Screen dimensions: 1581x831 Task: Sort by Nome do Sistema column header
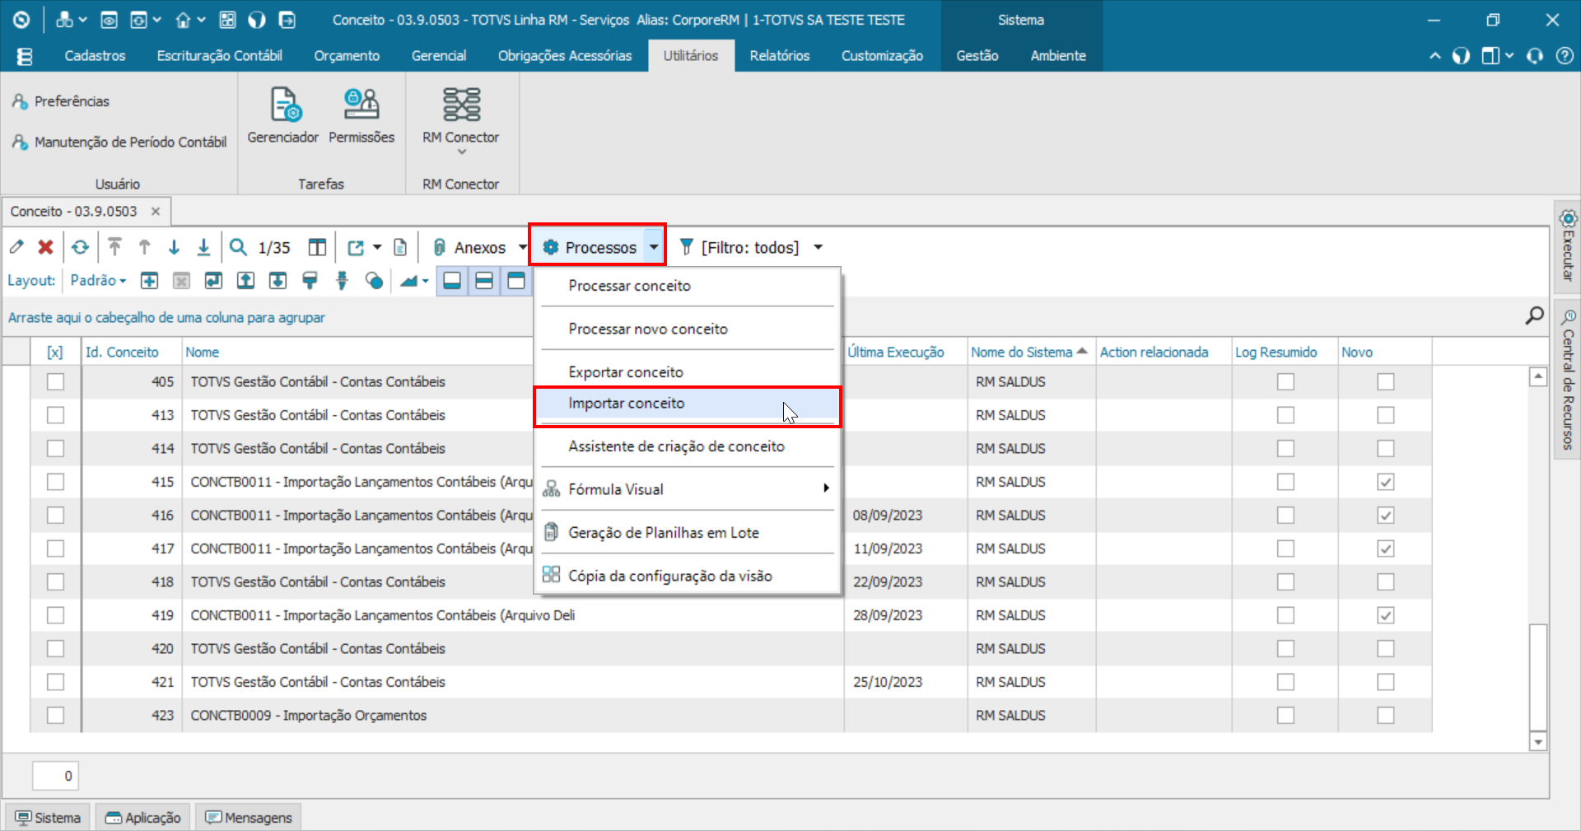pos(1029,352)
